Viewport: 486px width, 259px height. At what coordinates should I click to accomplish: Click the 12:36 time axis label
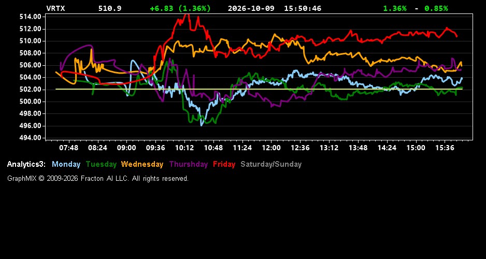click(x=300, y=148)
